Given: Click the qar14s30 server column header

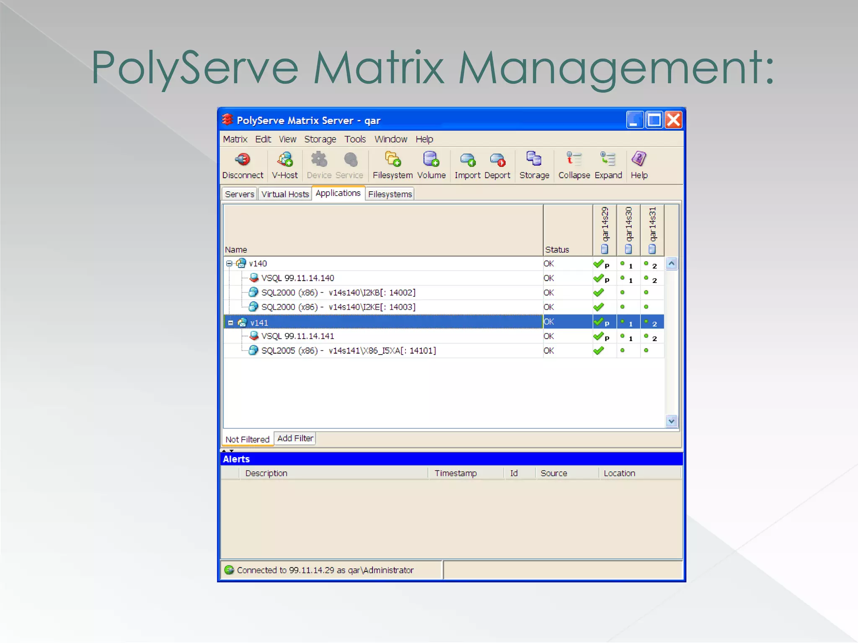Looking at the screenshot, I should point(628,230).
